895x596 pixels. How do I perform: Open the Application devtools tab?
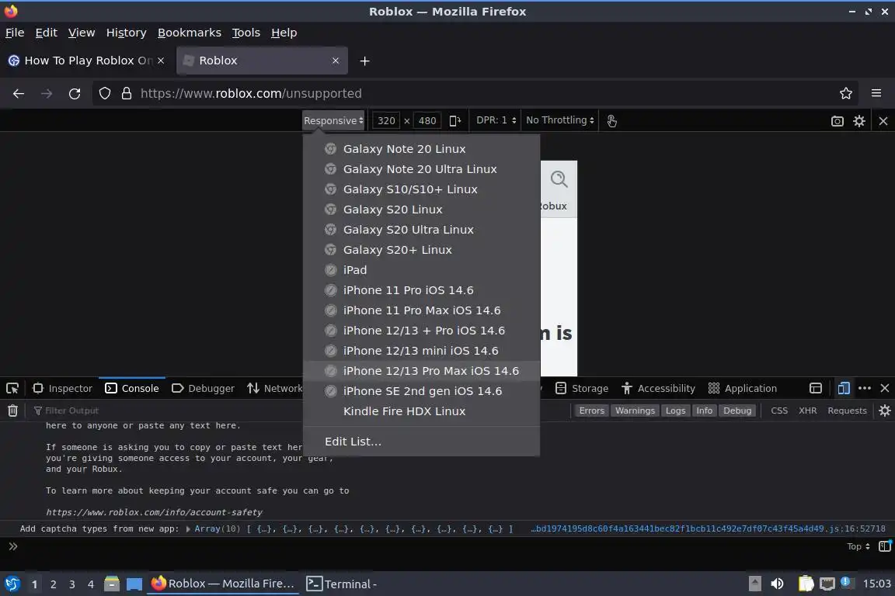[x=742, y=388]
